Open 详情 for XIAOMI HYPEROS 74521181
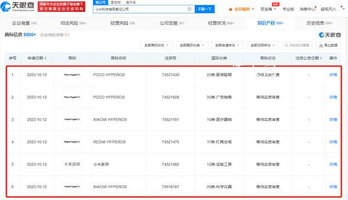This screenshot has height=200, width=348. tap(333, 120)
